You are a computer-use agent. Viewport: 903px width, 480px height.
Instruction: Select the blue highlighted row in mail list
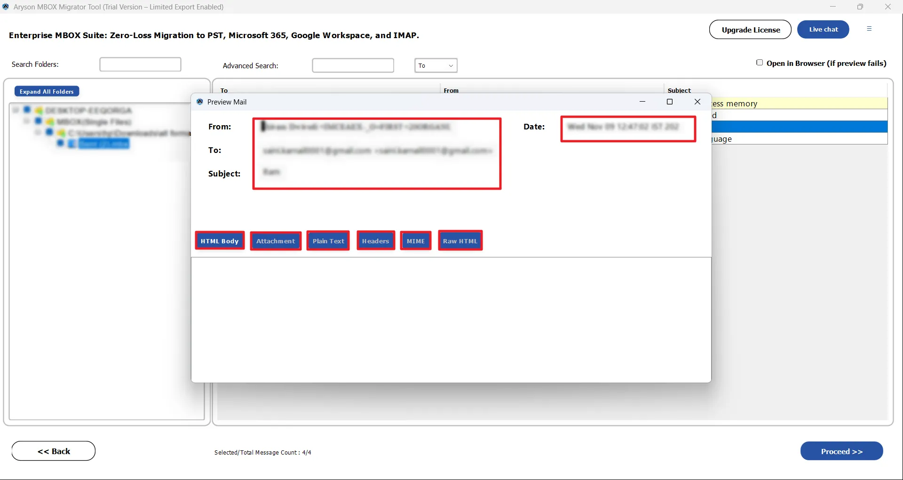click(799, 127)
